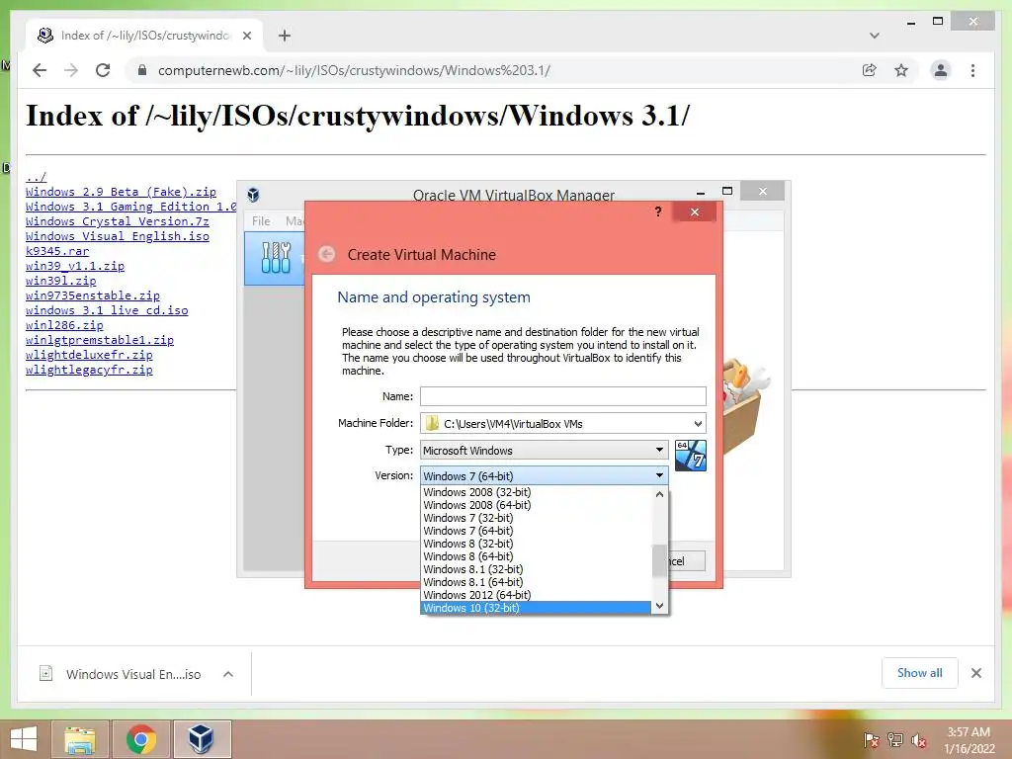
Task: Download win391.zip
Action: [60, 281]
